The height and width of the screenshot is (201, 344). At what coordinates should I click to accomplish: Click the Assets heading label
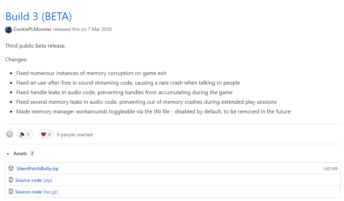click(x=20, y=154)
